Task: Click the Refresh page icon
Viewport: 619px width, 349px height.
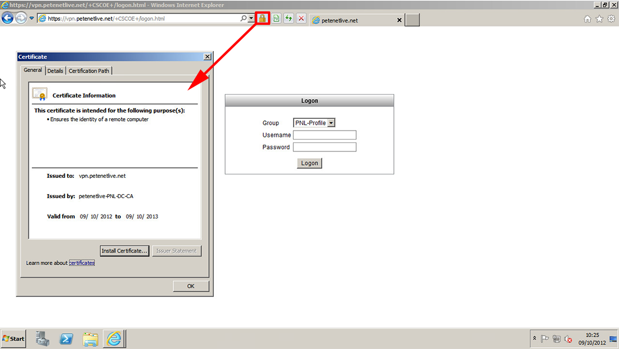Action: pyautogui.click(x=289, y=18)
